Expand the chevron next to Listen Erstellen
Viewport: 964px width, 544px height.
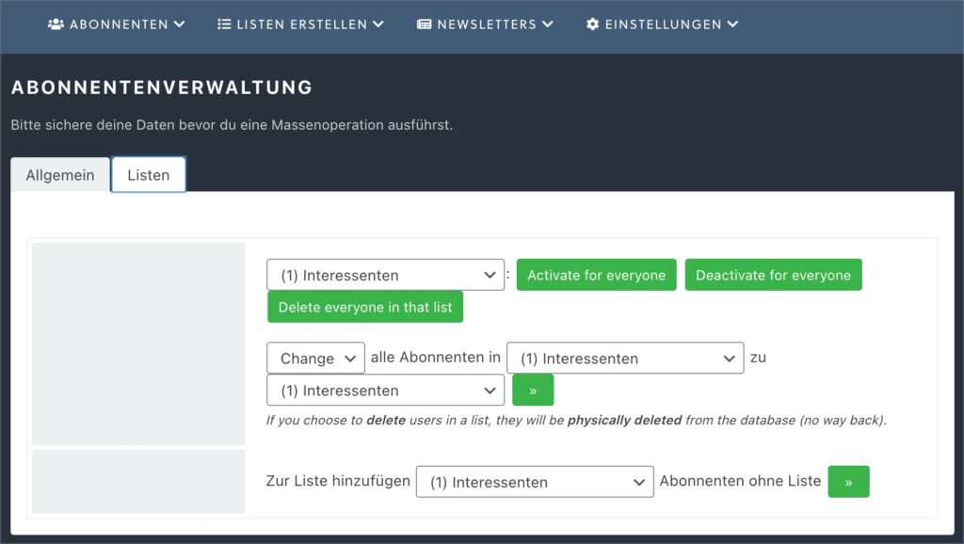(x=378, y=24)
